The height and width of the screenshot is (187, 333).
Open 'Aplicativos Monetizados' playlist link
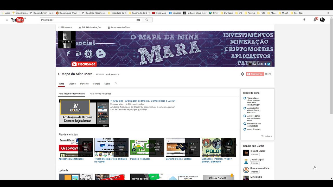(71, 159)
